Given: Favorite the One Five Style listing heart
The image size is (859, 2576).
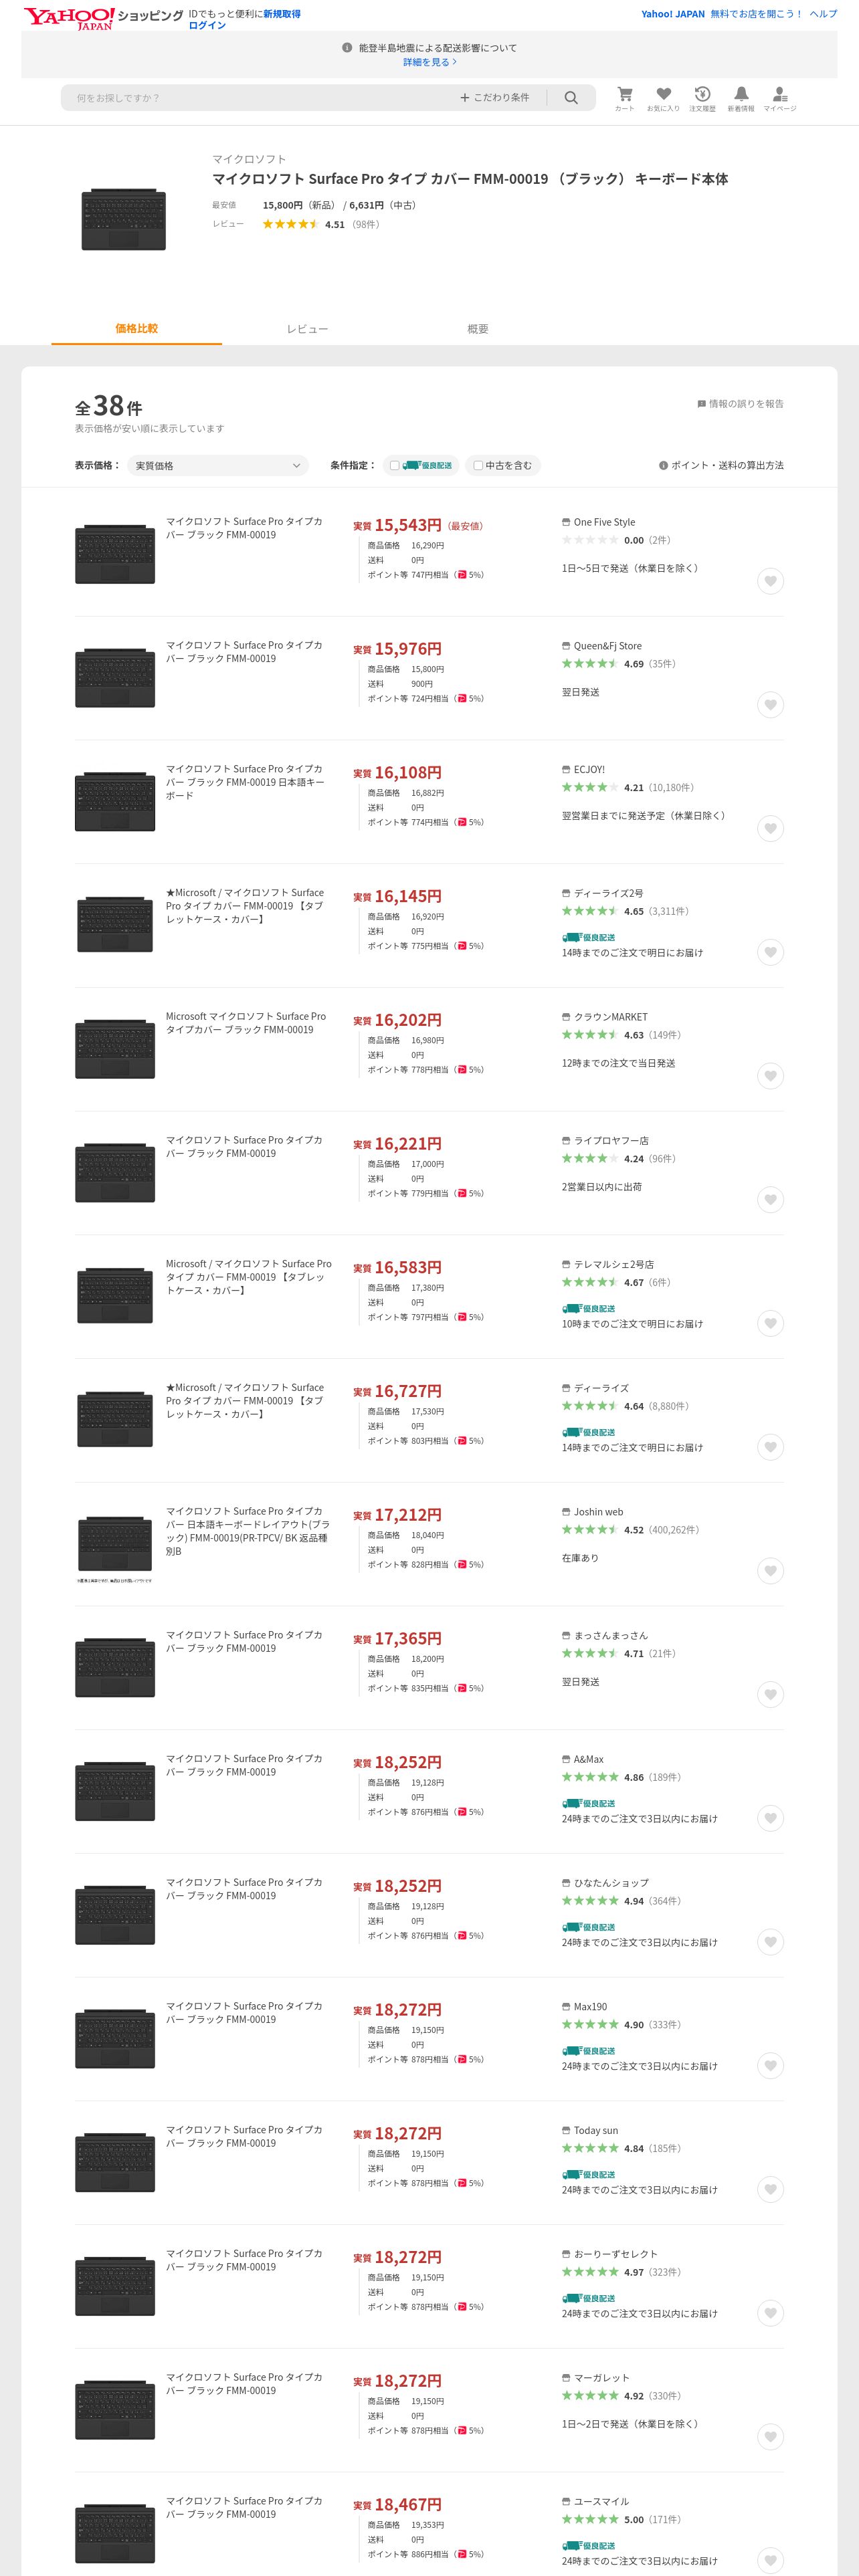Looking at the screenshot, I should (770, 582).
